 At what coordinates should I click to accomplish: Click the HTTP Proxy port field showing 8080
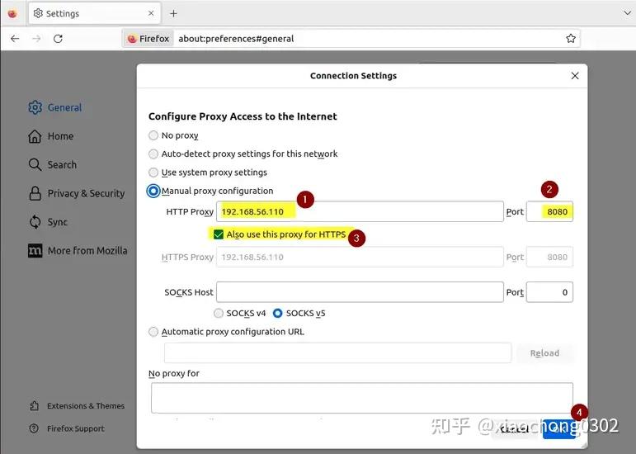click(x=549, y=211)
